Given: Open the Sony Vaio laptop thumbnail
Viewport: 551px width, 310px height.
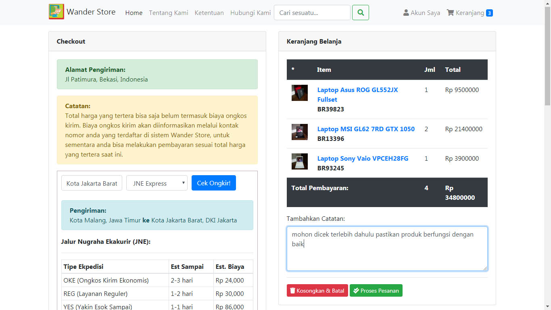Looking at the screenshot, I should 300,161.
